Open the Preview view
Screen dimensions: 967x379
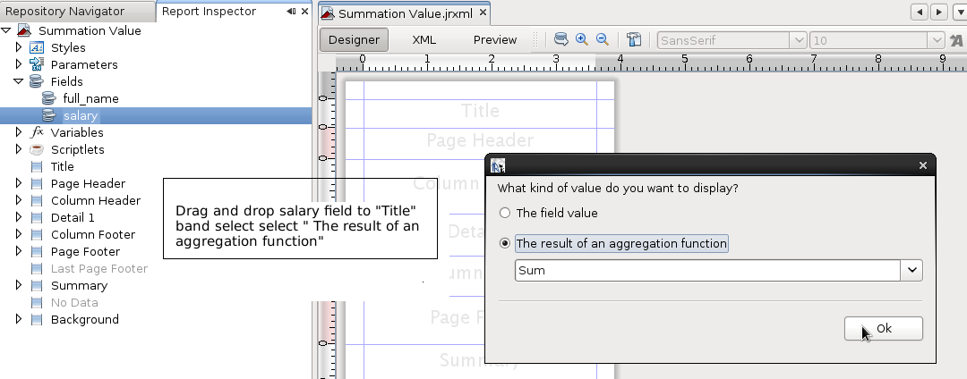(495, 39)
